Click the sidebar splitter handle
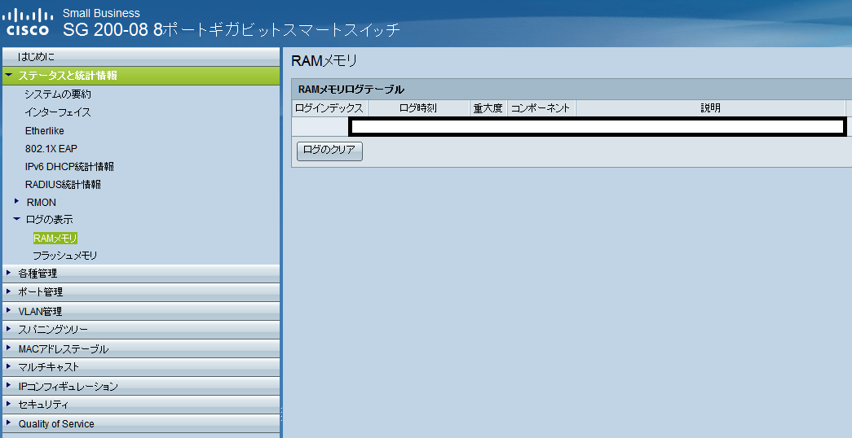This screenshot has width=852, height=438. point(281,414)
